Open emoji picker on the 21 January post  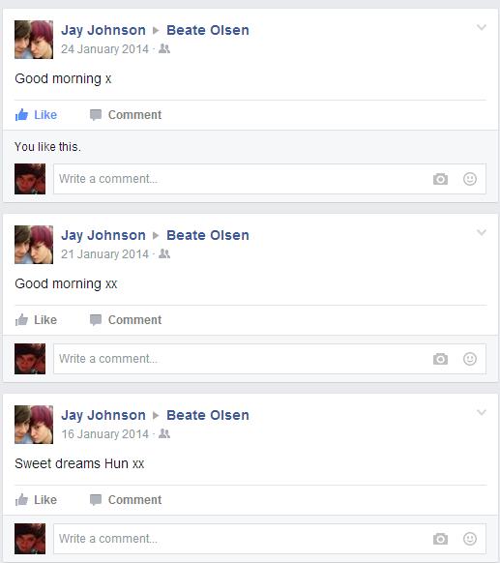tap(470, 359)
